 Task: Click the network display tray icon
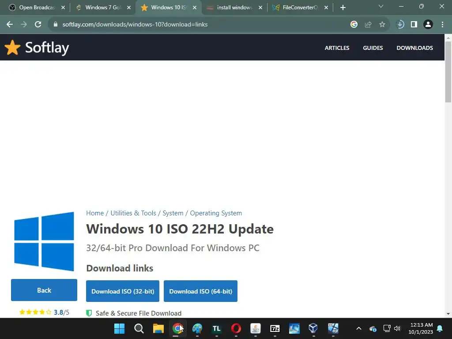pyautogui.click(x=387, y=328)
